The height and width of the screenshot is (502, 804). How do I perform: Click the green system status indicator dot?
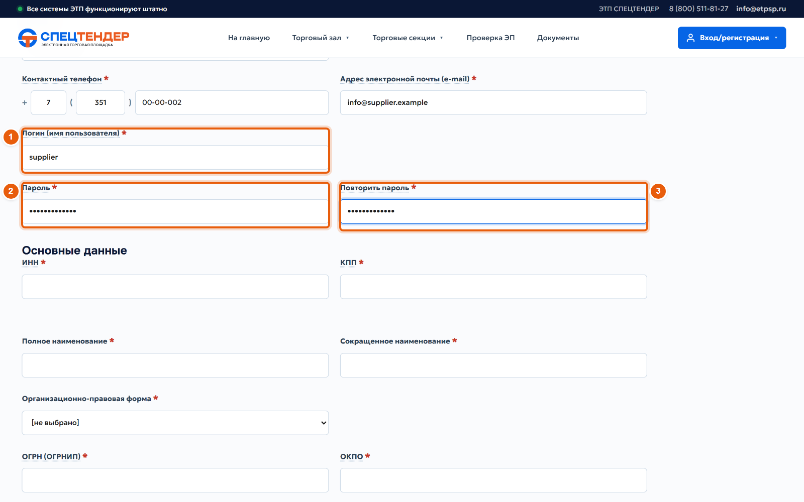[20, 9]
